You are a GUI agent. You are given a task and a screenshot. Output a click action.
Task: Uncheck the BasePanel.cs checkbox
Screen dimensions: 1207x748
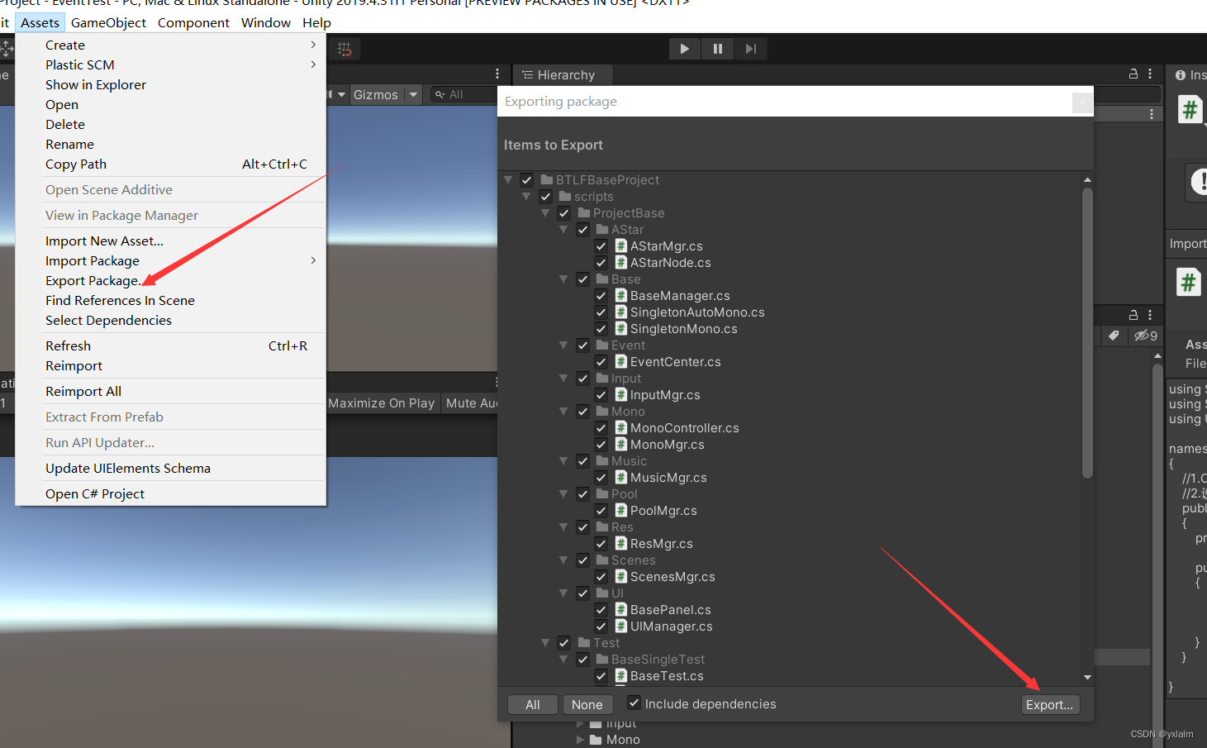601,609
